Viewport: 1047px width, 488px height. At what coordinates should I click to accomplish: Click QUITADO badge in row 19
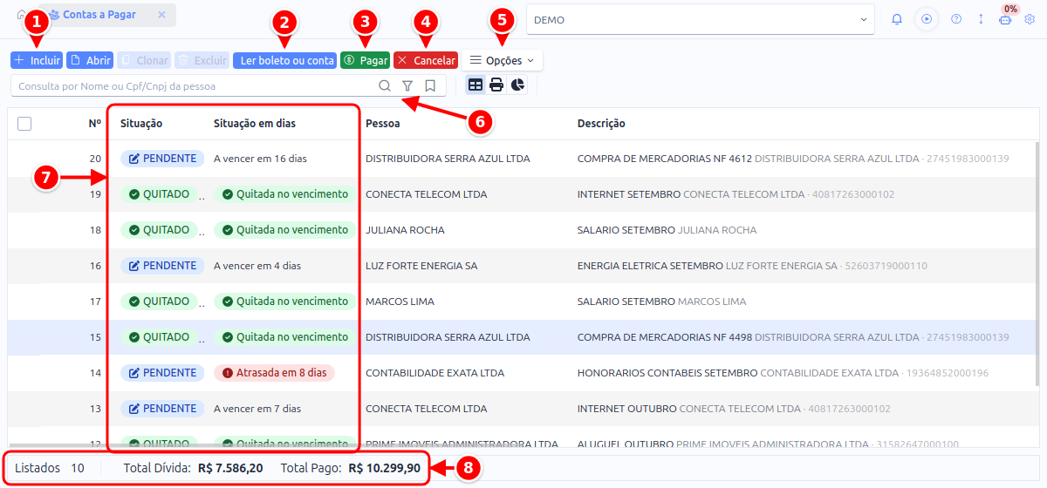coord(159,194)
